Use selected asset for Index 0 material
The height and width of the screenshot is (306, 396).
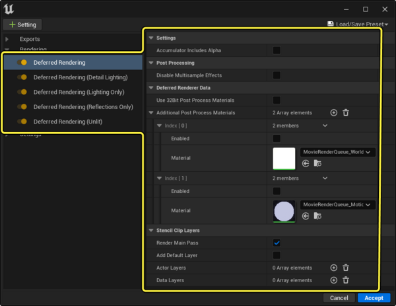coord(306,163)
